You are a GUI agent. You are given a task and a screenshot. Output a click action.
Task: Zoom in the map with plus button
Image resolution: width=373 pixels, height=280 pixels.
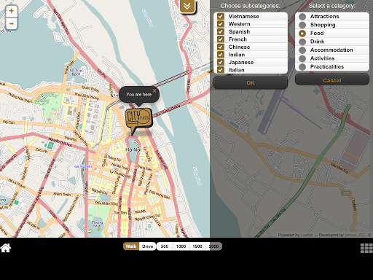(12, 11)
